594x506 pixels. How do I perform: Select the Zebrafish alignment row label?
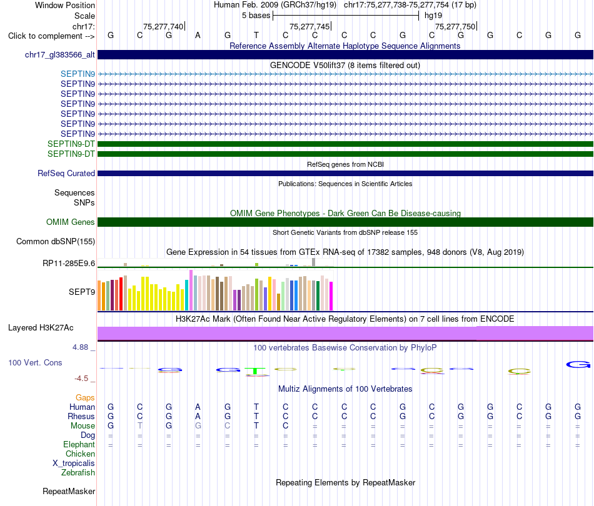click(78, 472)
